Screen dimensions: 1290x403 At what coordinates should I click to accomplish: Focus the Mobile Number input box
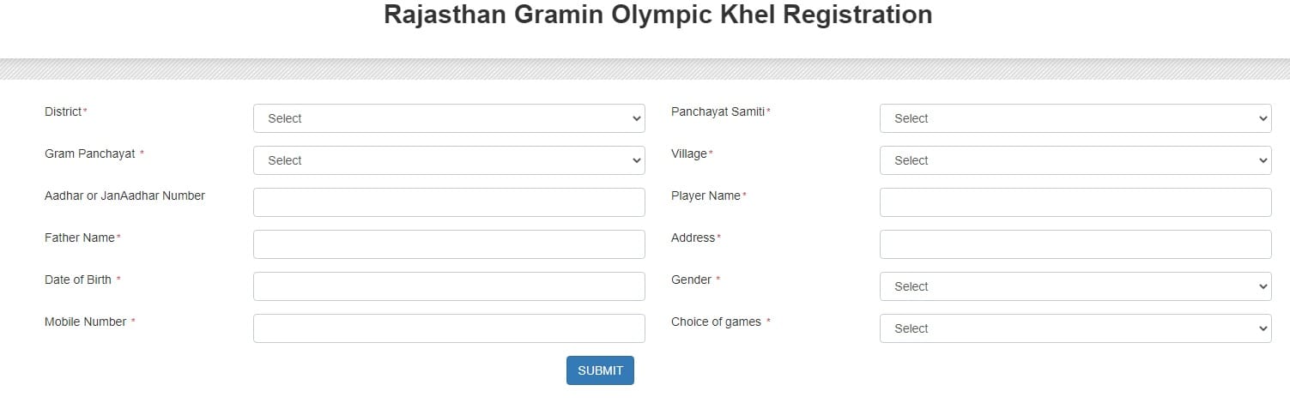tap(448, 328)
